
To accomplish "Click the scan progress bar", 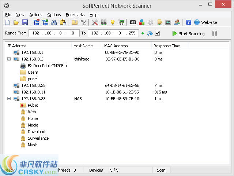I will tap(200, 170).
